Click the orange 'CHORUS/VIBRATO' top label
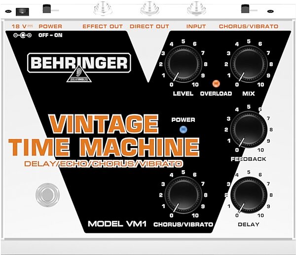The height and width of the screenshot is (255, 296). [249, 26]
